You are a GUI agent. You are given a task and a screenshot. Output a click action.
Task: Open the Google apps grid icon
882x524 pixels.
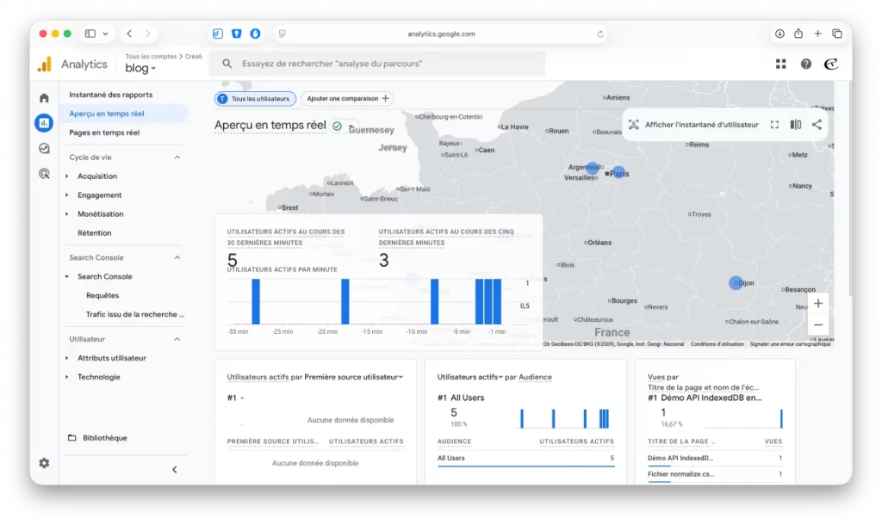(780, 64)
